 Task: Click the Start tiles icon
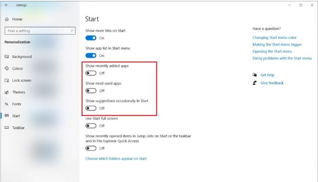point(7,116)
